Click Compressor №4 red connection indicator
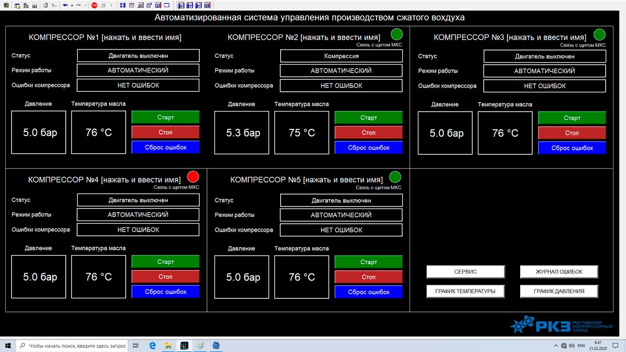The width and height of the screenshot is (626, 352). point(193,177)
